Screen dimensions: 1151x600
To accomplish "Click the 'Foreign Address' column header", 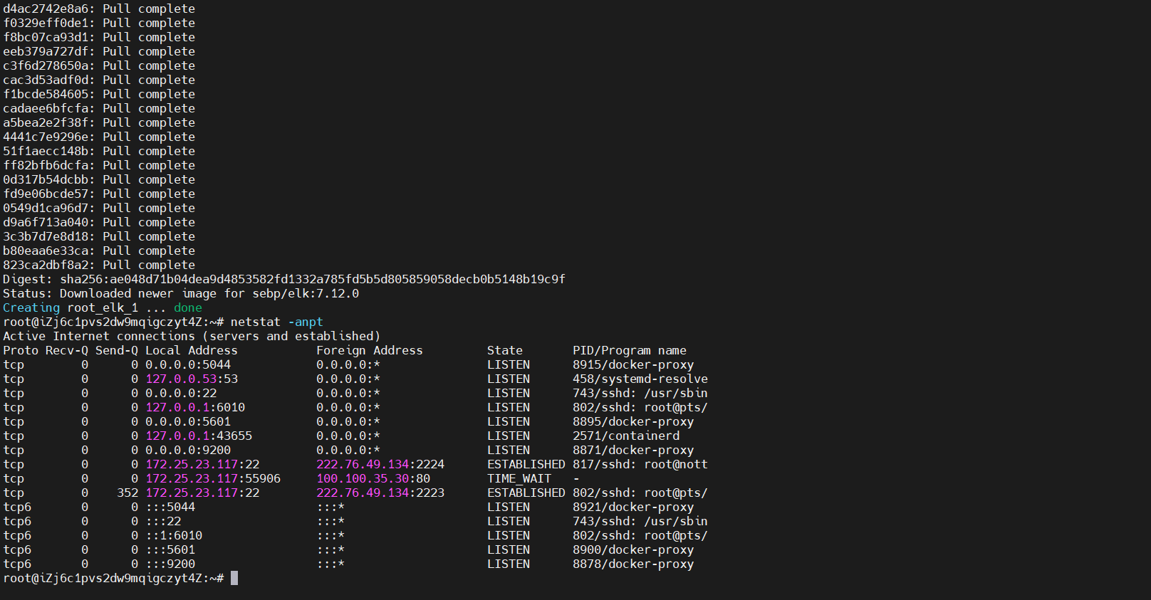I will coord(370,350).
